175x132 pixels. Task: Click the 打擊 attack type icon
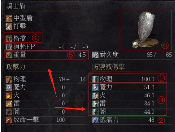click(x=9, y=27)
